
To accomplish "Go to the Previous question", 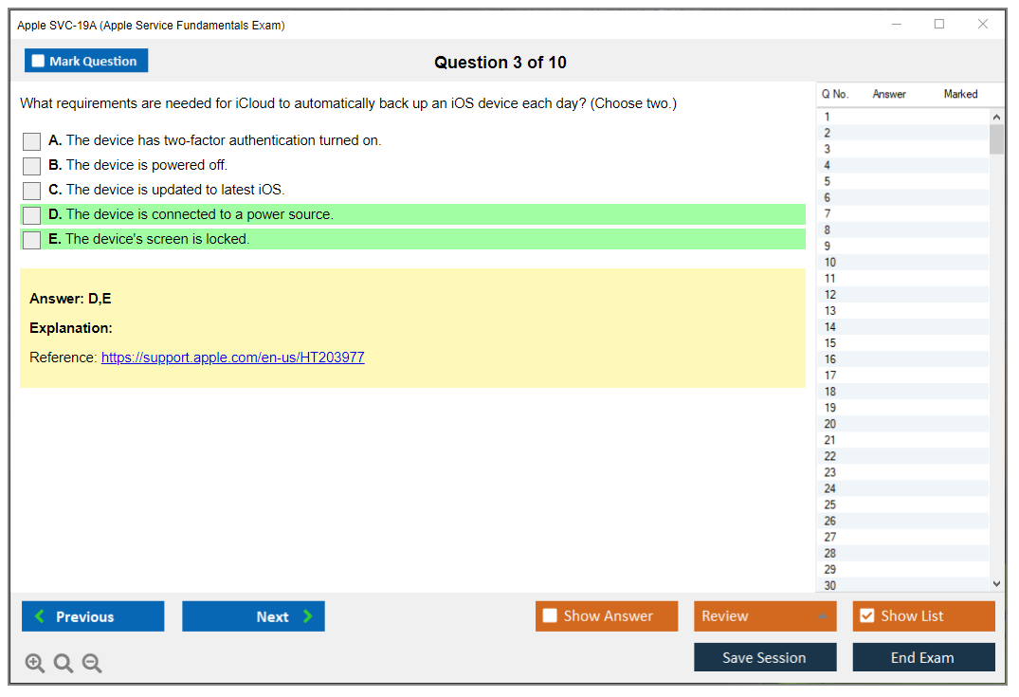I will tap(93, 616).
